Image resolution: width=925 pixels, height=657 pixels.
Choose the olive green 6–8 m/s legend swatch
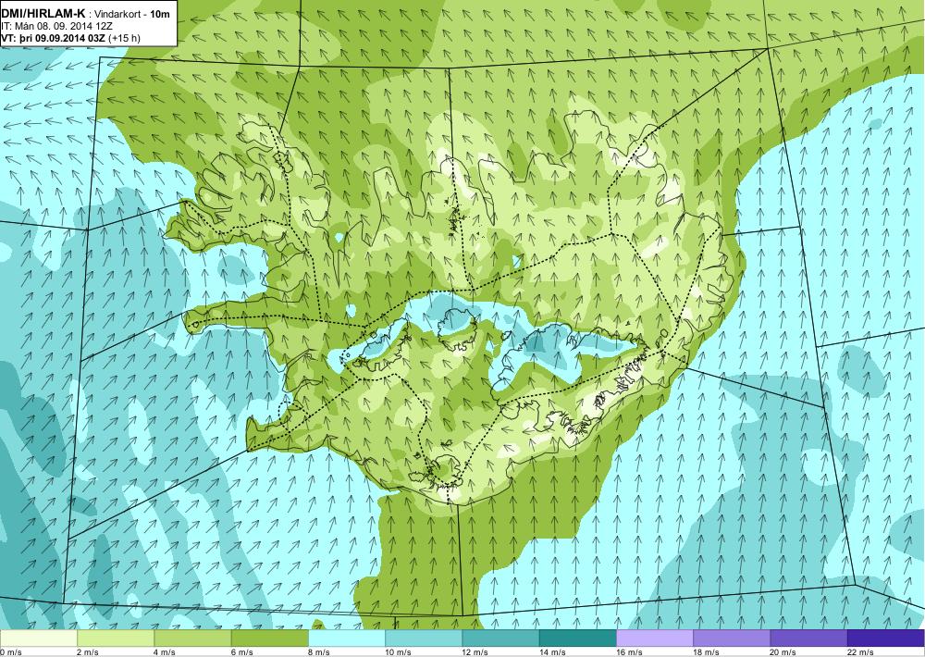(x=269, y=638)
